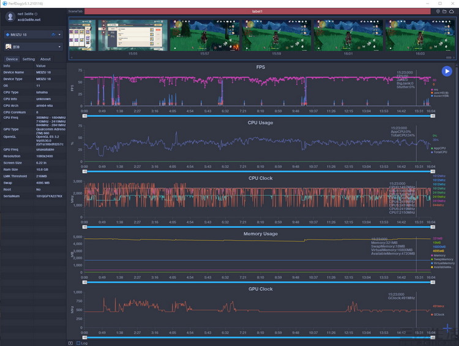The height and width of the screenshot is (346, 459).
Task: Open the app selection dropdown
Action: (x=33, y=47)
